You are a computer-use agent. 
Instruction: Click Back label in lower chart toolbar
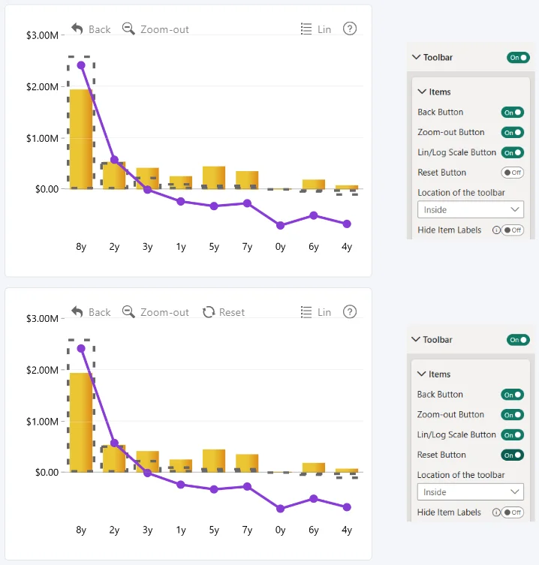tap(100, 312)
